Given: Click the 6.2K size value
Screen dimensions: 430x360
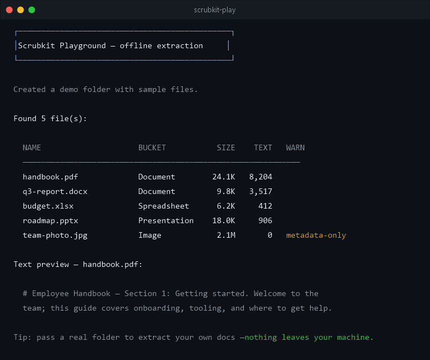Looking at the screenshot, I should click(x=226, y=206).
